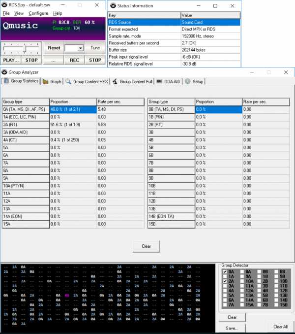The image size is (295, 334).
Task: Select the '0B (TA, MS, DI, PS)' row
Action: [219, 109]
